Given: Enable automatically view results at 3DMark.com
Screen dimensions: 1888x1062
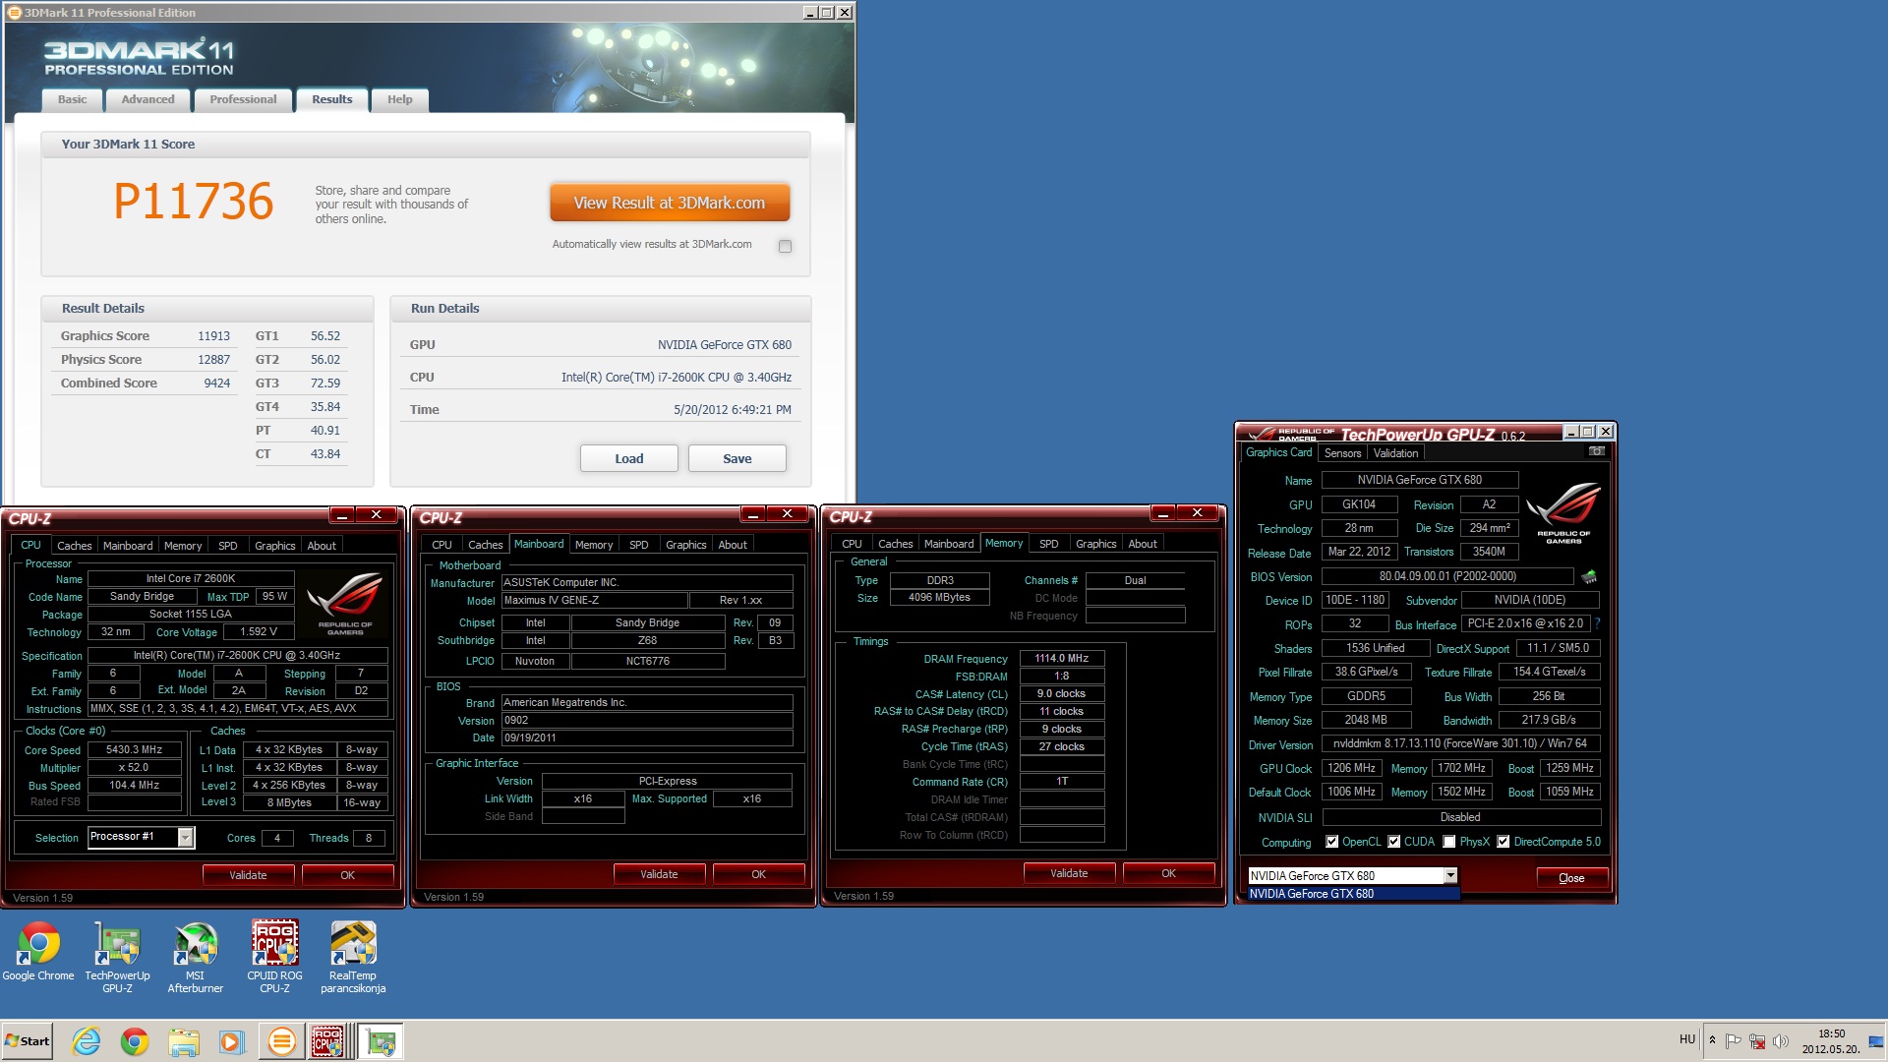Looking at the screenshot, I should coord(785,246).
